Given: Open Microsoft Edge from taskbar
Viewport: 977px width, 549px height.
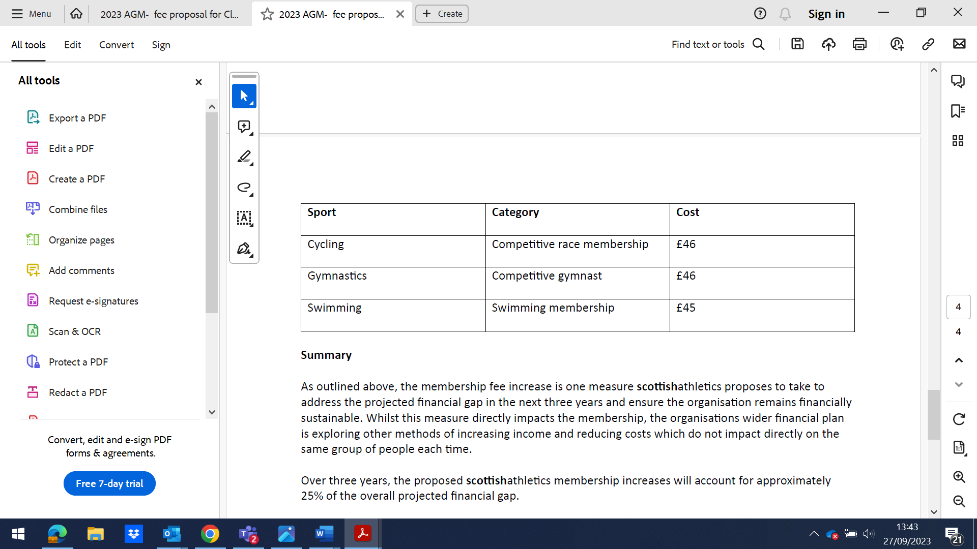Looking at the screenshot, I should pos(57,534).
